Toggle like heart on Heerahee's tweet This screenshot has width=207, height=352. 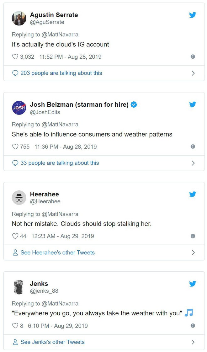[x=15, y=236]
